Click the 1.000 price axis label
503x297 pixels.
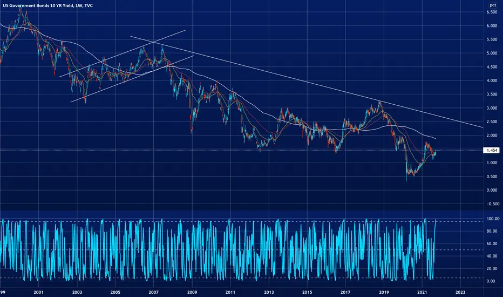492,163
